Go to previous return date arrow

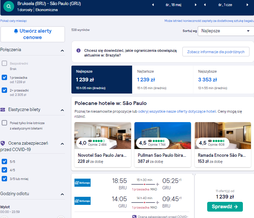[205, 5]
